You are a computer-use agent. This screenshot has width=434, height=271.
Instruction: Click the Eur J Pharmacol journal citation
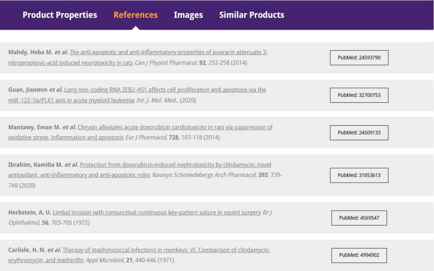pyautogui.click(x=145, y=138)
